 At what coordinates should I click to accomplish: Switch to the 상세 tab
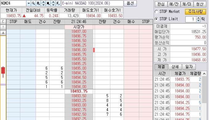point(175,67)
